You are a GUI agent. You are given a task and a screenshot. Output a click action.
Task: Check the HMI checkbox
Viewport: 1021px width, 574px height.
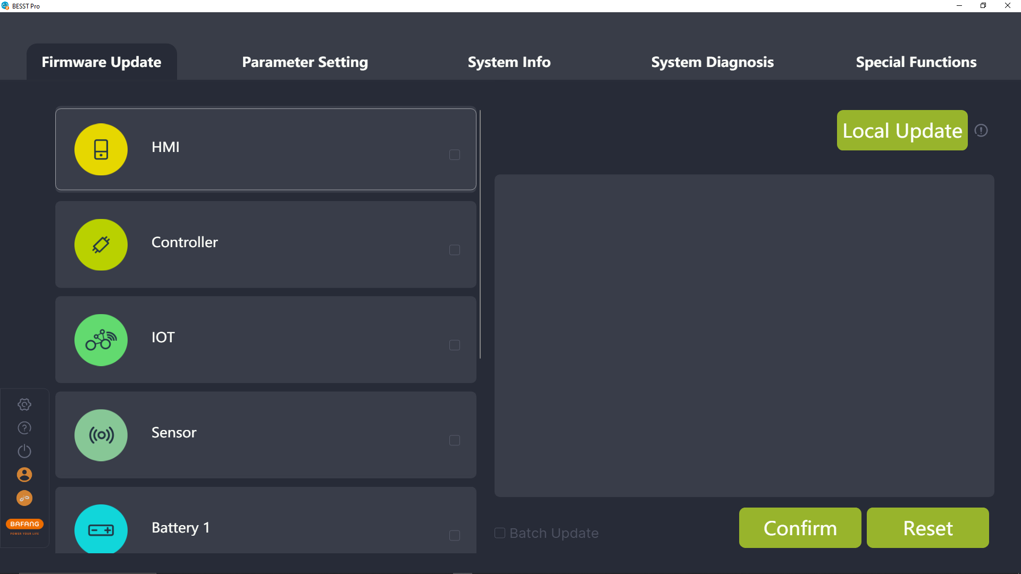coord(455,155)
